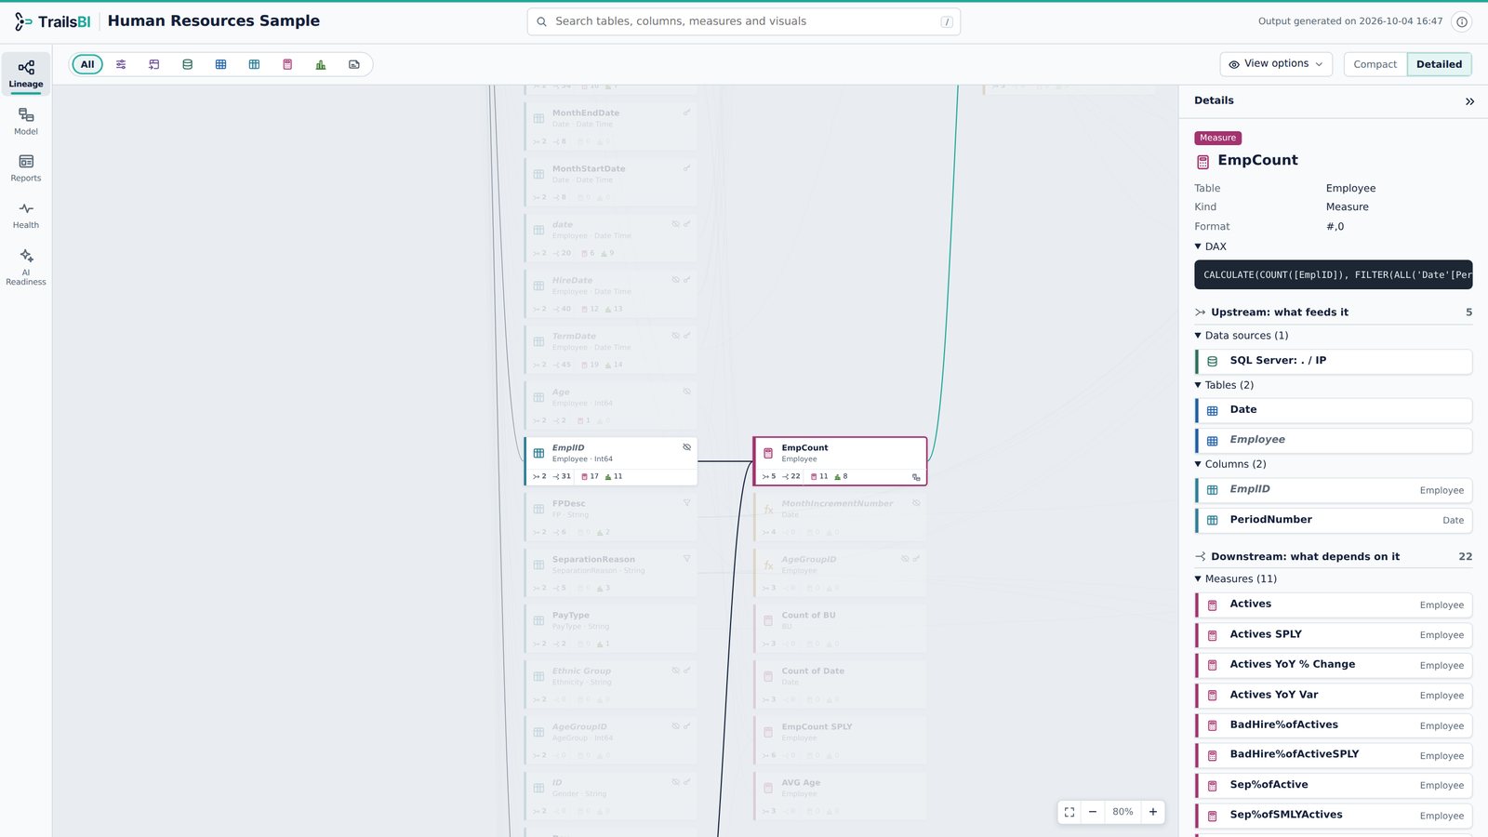The width and height of the screenshot is (1488, 837).
Task: Click hidden-eye icon on EmplID node
Action: click(687, 447)
